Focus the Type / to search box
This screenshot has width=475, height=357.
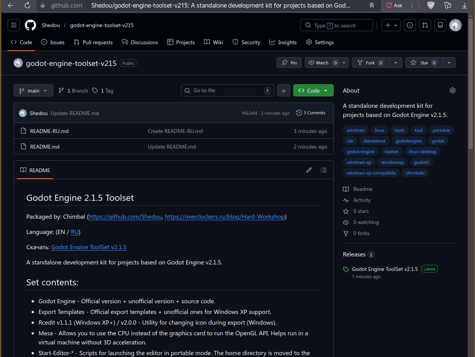tap(336, 25)
